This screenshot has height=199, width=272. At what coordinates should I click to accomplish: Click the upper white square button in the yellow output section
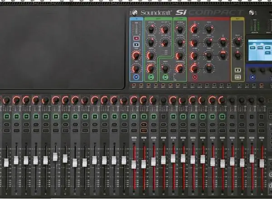coord(238,70)
